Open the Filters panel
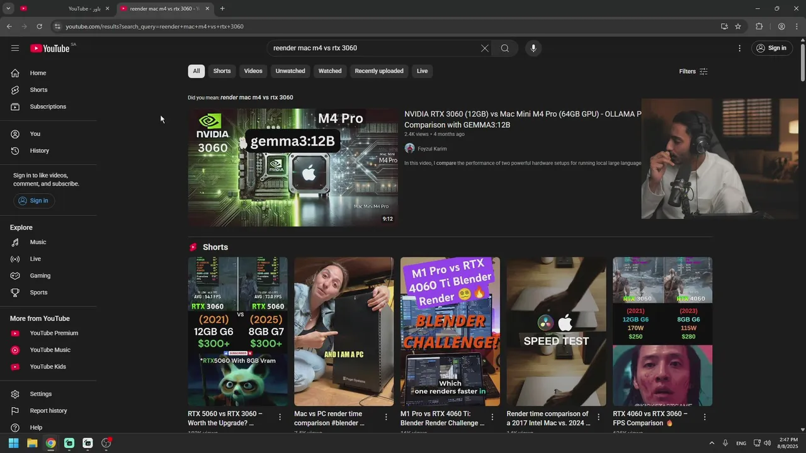Screen dimensions: 806x453 tap(693, 71)
